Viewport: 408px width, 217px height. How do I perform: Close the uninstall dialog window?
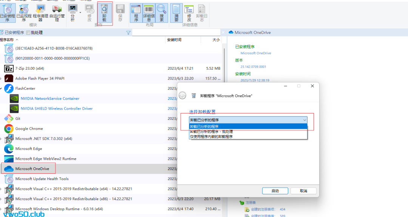click(312, 86)
